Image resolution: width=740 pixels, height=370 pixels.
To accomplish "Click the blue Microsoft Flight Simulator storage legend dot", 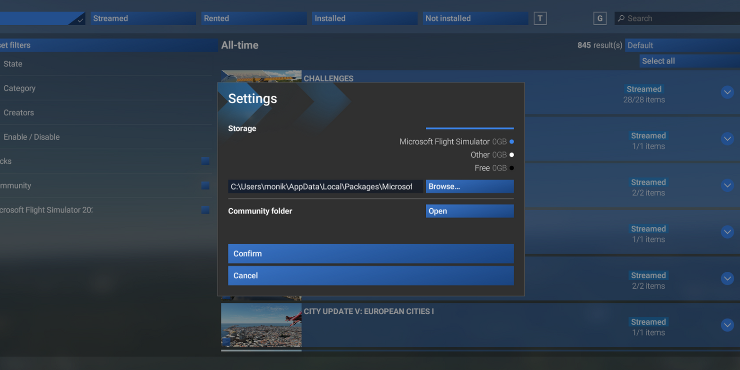I will (x=512, y=142).
